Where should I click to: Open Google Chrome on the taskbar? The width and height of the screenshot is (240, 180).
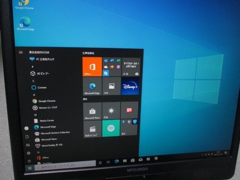coord(156,158)
